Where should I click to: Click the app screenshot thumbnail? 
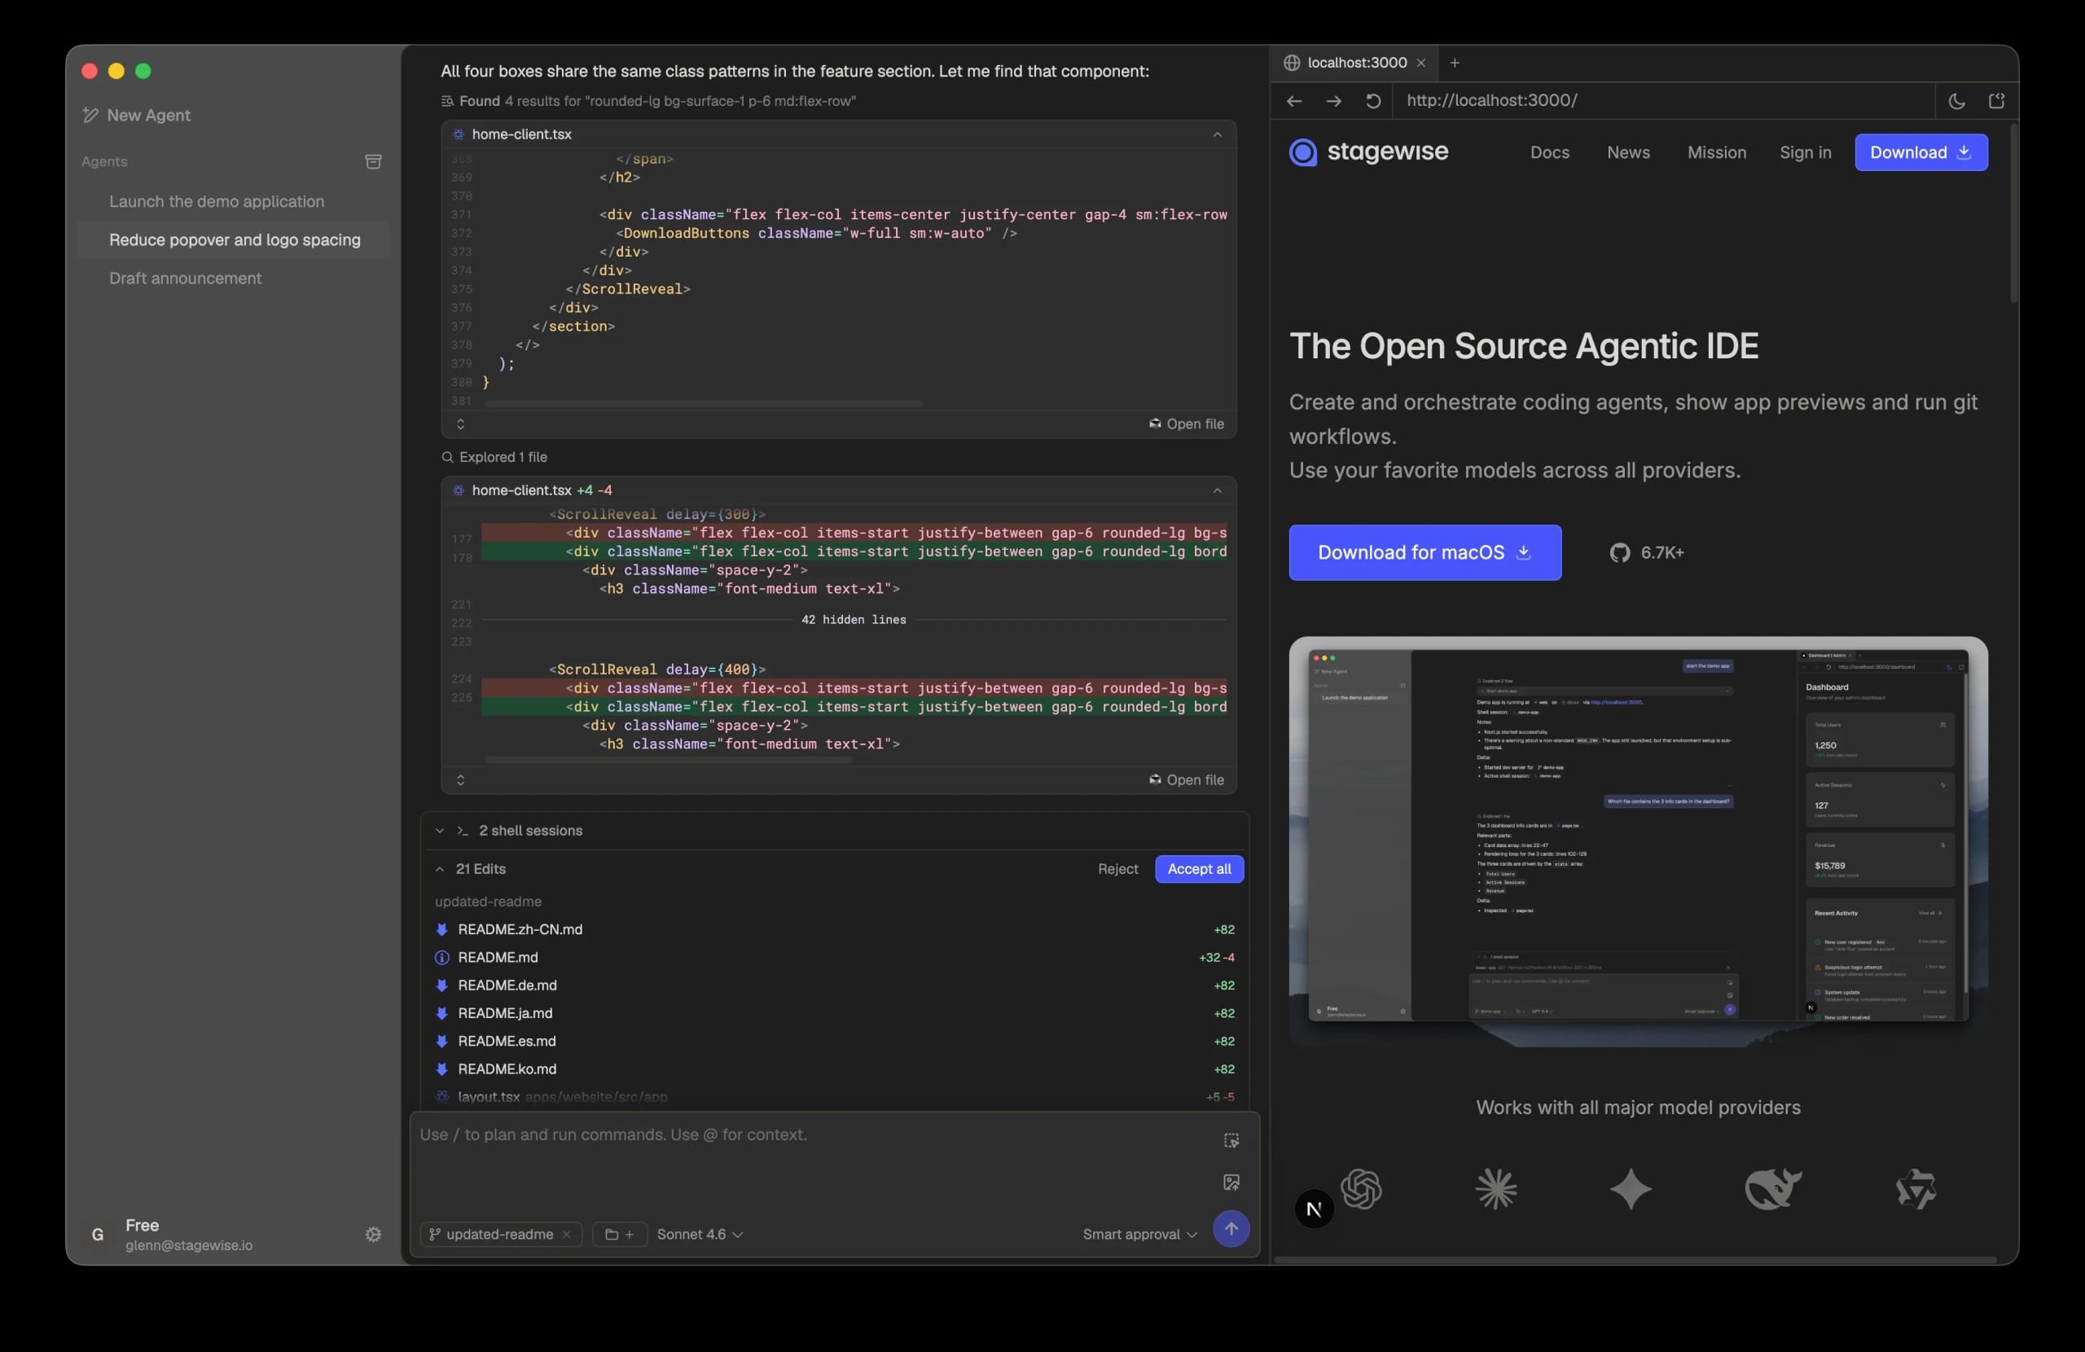pos(1637,842)
